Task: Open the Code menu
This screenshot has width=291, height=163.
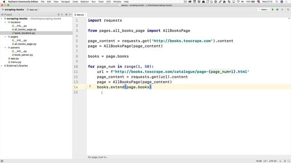Action: [75, 2]
